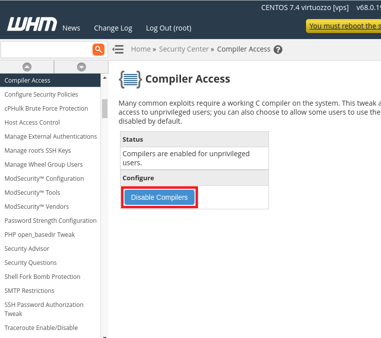Click Log Out (root)
The height and width of the screenshot is (338, 381).
pyautogui.click(x=168, y=28)
